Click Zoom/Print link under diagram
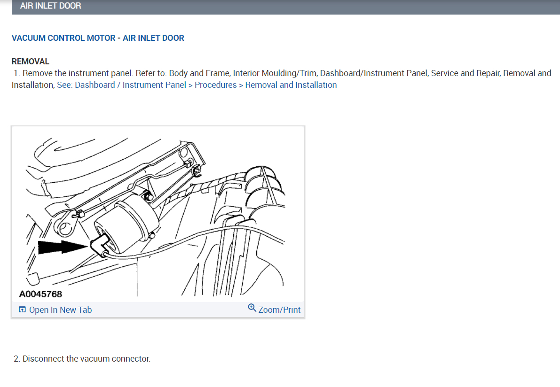Image resolution: width=560 pixels, height=387 pixels. click(279, 310)
